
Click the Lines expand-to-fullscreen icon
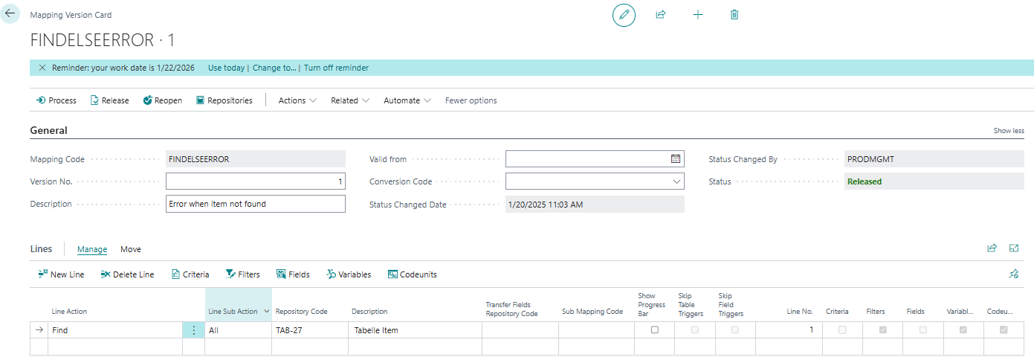[x=1014, y=248]
